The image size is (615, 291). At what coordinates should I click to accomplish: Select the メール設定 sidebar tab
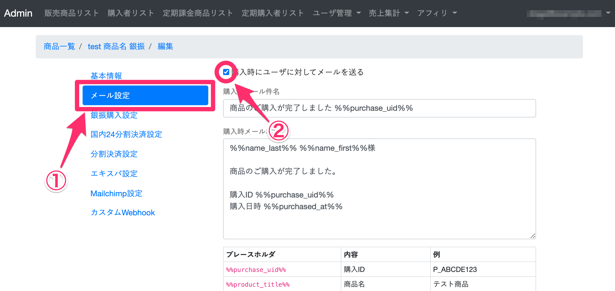pos(145,95)
